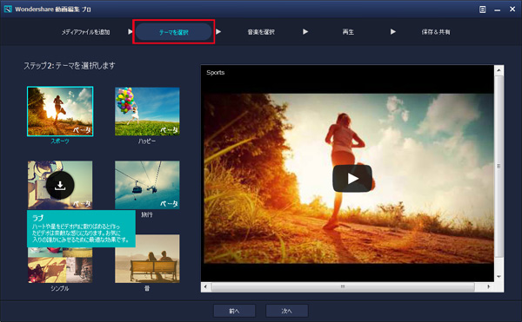Pick the 旅行 cable car theme thumbnail

(147, 185)
